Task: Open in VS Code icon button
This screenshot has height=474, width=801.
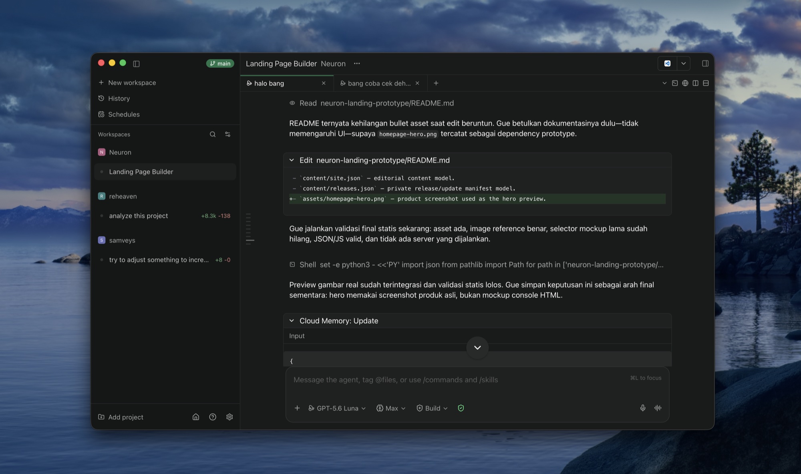Action: click(668, 64)
